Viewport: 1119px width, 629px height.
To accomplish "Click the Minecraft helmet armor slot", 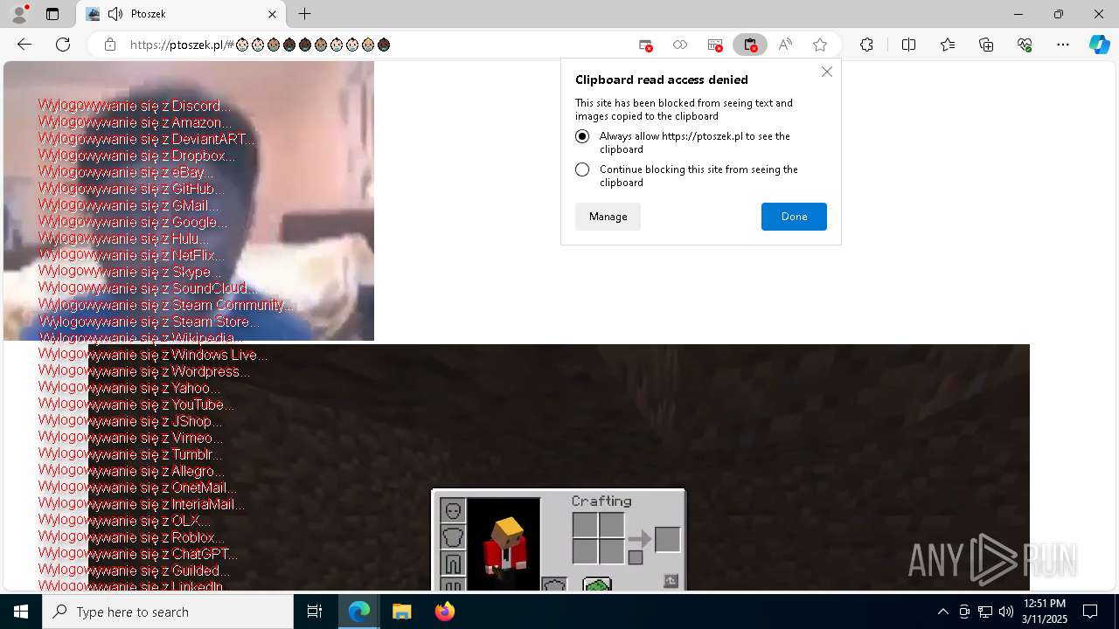I will [452, 510].
